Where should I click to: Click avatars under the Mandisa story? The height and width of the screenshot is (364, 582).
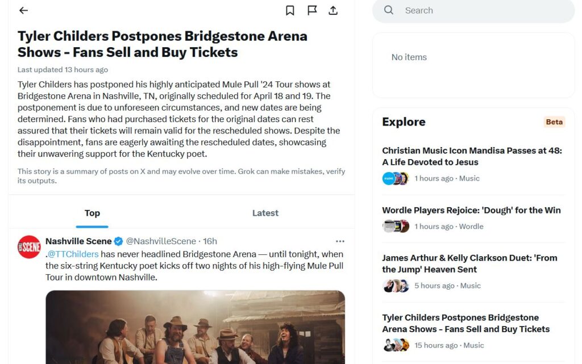395,178
